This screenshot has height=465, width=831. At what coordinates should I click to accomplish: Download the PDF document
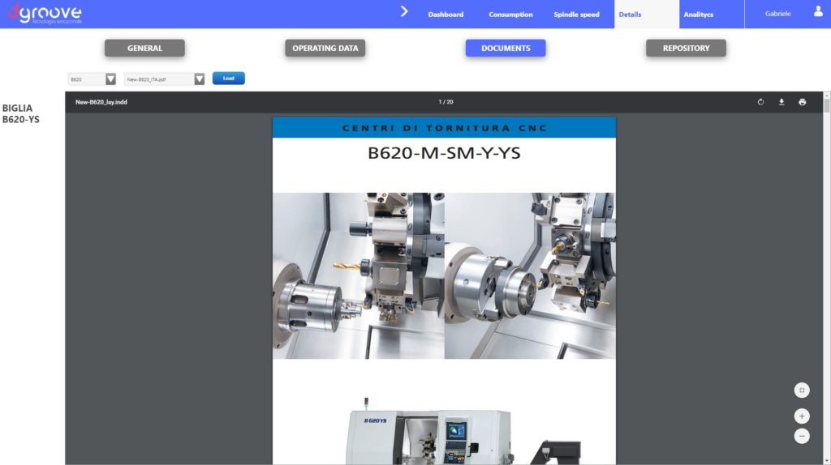point(781,102)
